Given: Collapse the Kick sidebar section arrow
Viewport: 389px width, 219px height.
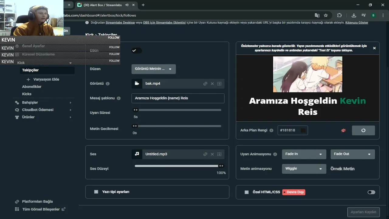Looking at the screenshot, I should pos(71,63).
